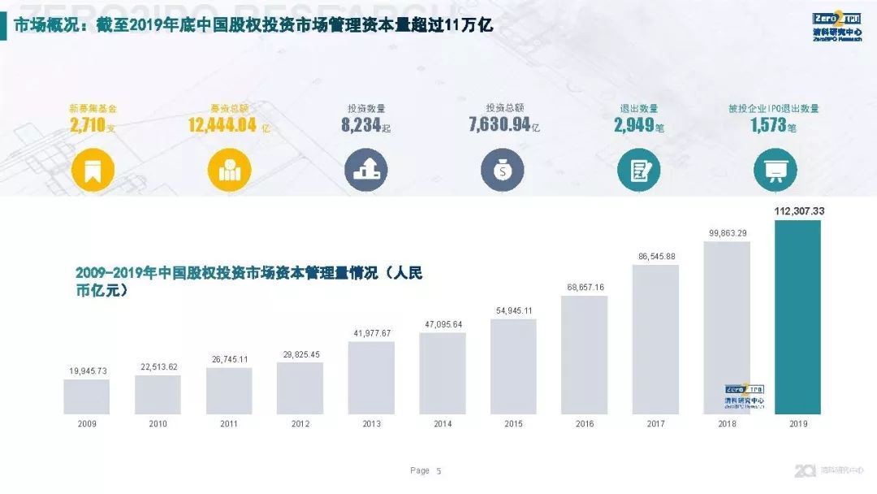Click the small Zero2IPO logo above 2018 label
This screenshot has width=877, height=494.
pyautogui.click(x=744, y=395)
